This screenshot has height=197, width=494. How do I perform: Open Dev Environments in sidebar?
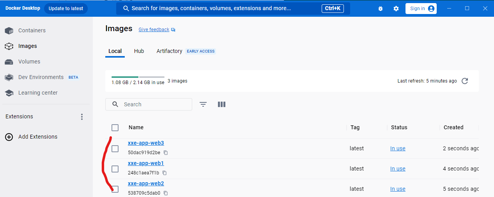tap(41, 77)
